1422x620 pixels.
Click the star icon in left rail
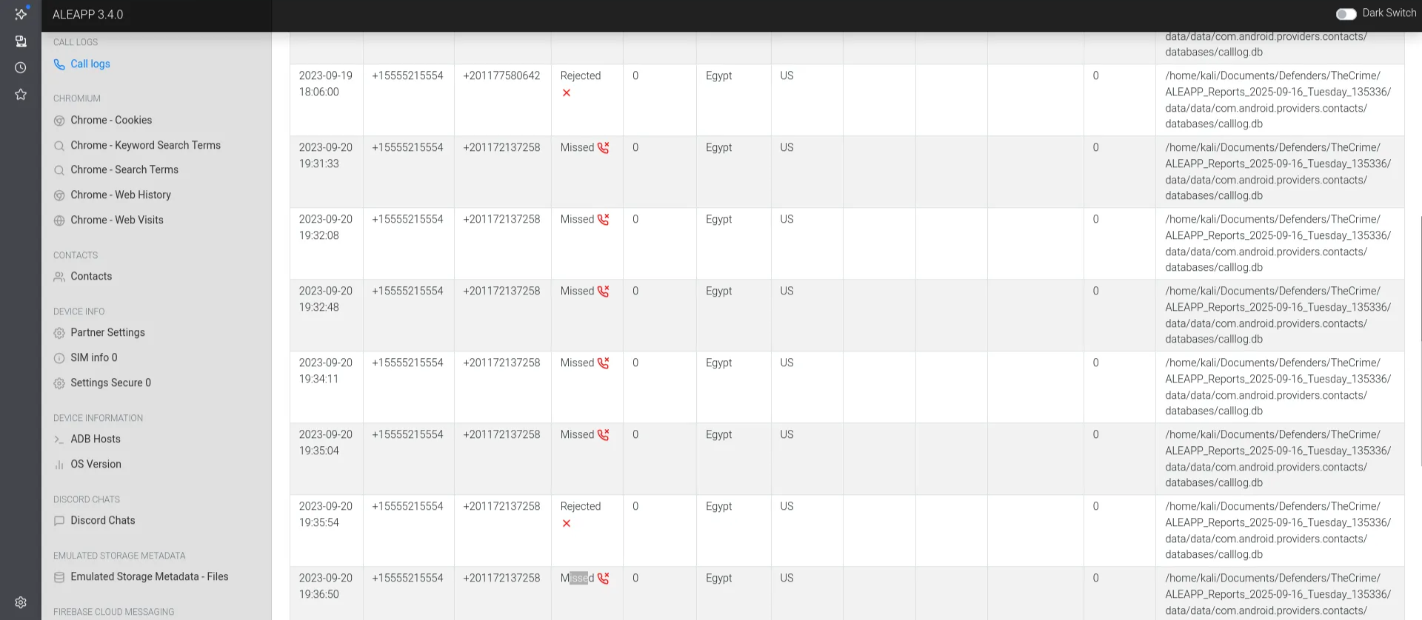[x=21, y=94]
